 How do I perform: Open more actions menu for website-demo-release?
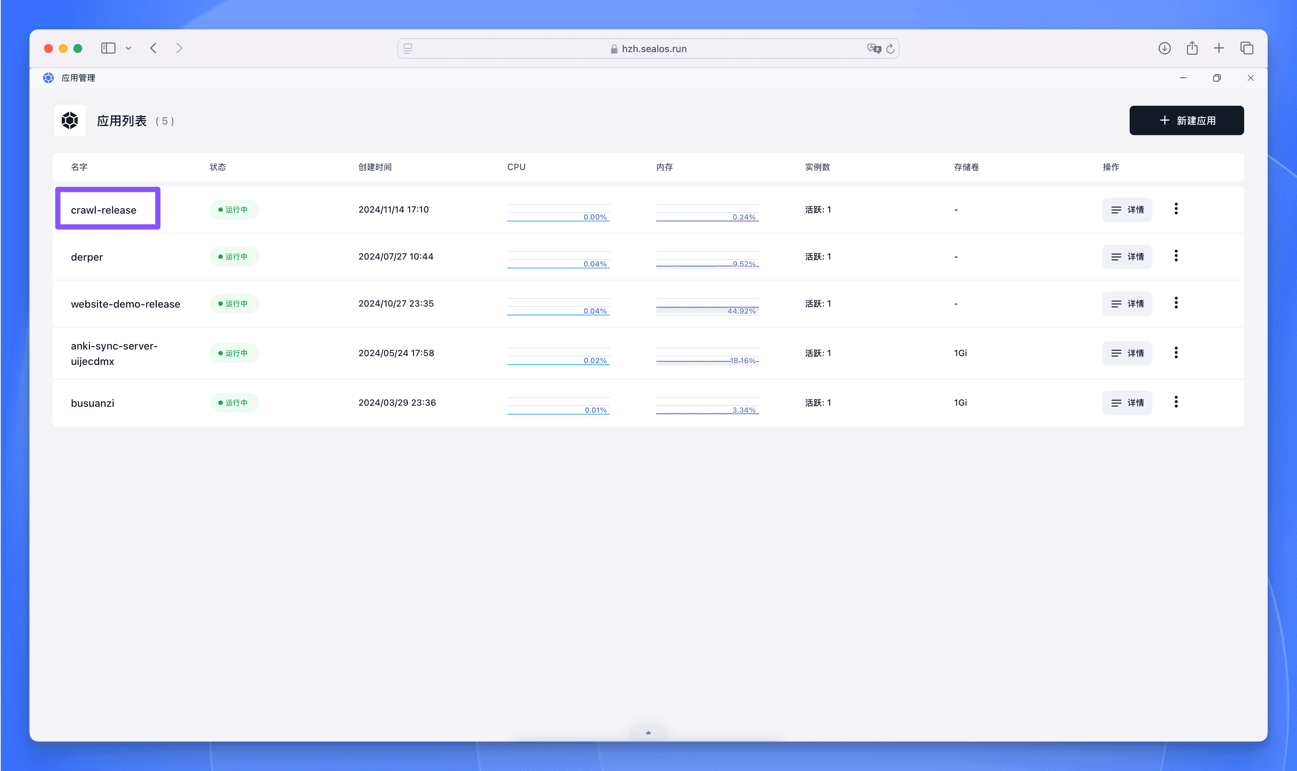[1176, 303]
